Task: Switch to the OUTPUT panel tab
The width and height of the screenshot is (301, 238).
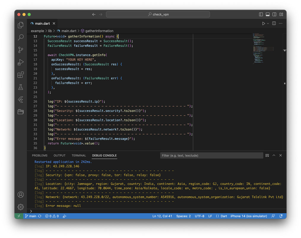Action: point(59,156)
